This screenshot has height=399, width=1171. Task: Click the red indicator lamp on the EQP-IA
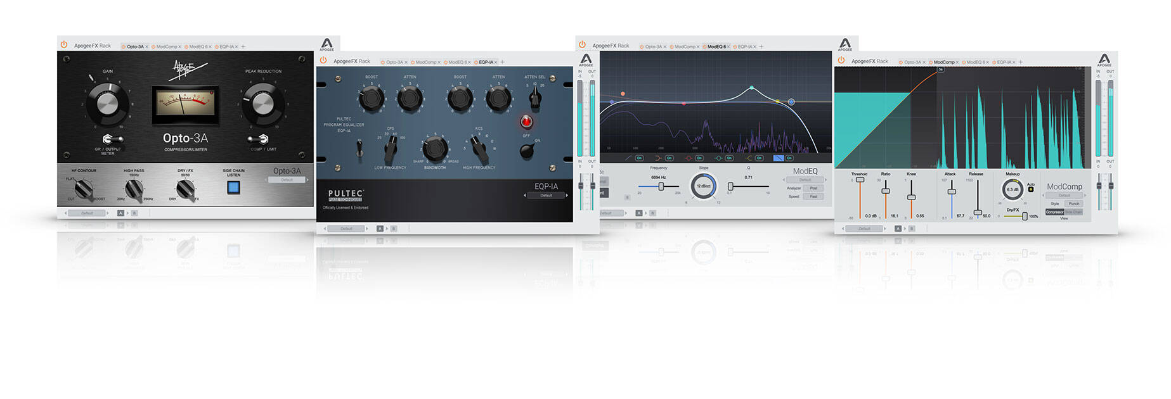[x=526, y=122]
